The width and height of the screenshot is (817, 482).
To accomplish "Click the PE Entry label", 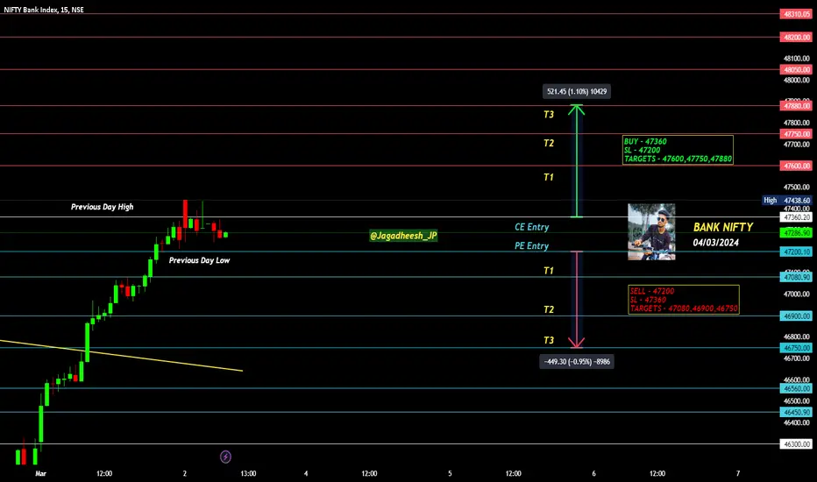I will point(531,245).
